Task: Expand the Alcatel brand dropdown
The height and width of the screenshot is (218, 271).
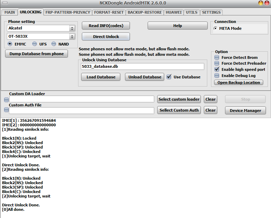Action: pyautogui.click(x=72, y=28)
